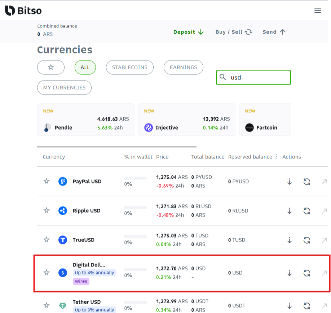Favorite PayPal USD with star
The height and width of the screenshot is (313, 331).
point(47,181)
